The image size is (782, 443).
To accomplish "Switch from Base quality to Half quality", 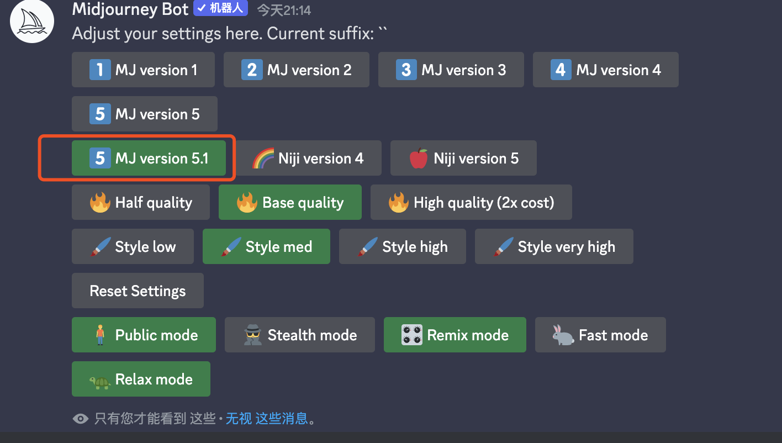I will tap(140, 202).
